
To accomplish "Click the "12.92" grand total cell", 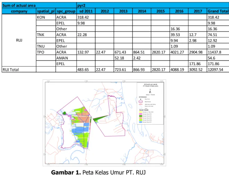I will (218, 41).
